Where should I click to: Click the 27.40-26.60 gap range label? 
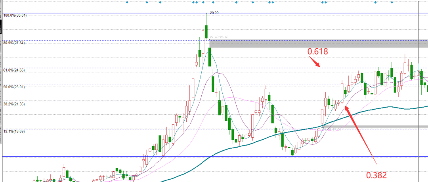(219, 37)
